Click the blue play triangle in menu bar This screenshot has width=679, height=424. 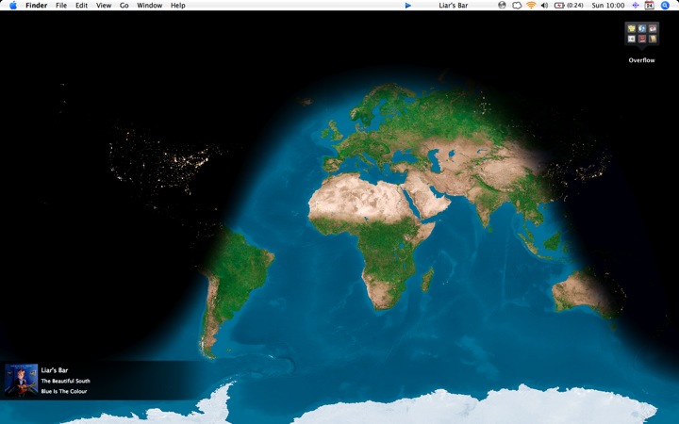pyautogui.click(x=408, y=6)
